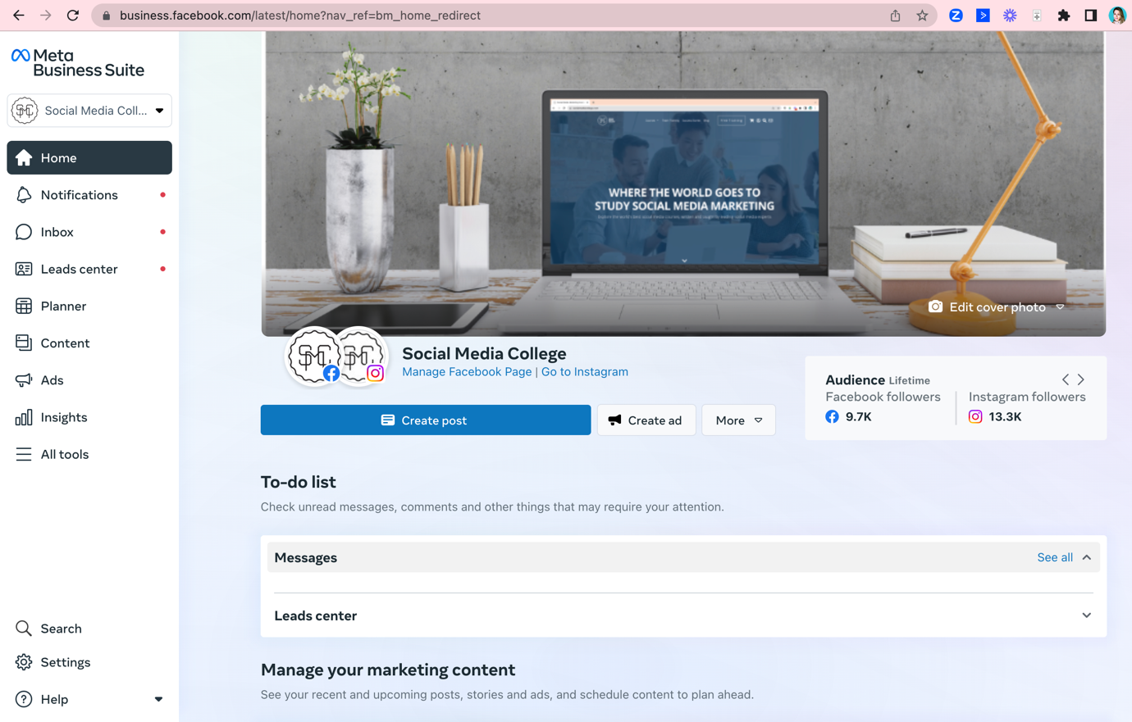1132x722 pixels.
Task: Open Content in the sidebar
Action: [89, 343]
